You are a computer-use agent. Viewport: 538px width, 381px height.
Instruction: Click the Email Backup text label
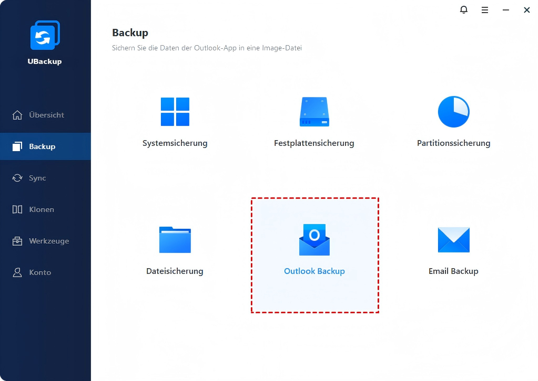453,271
